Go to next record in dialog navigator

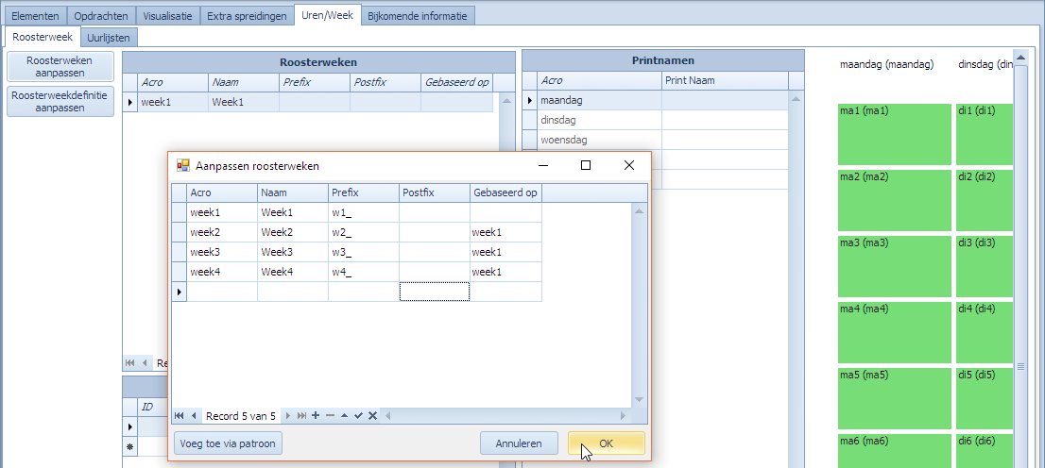point(288,415)
